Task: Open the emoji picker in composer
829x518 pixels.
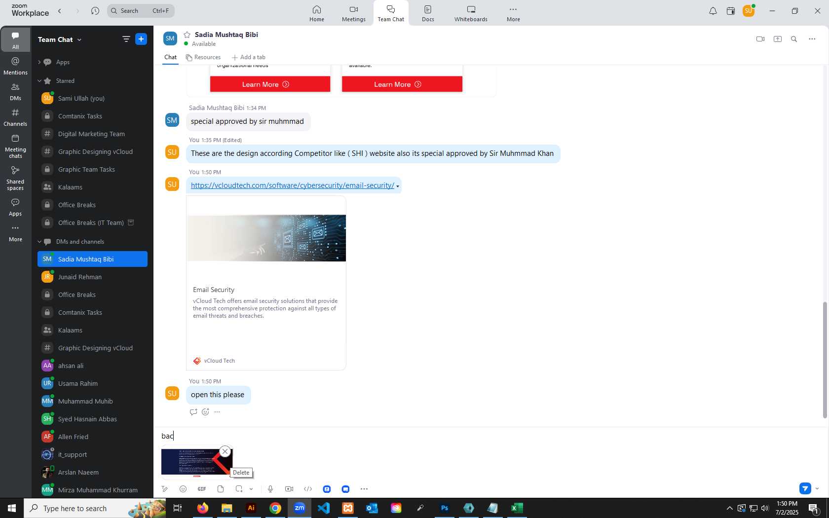Action: 183,489
